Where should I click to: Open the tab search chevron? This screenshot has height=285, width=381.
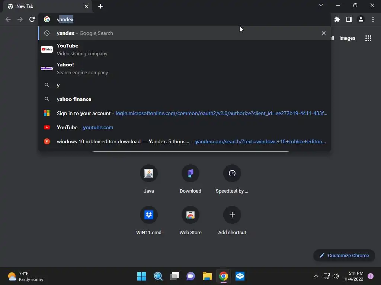click(x=321, y=5)
